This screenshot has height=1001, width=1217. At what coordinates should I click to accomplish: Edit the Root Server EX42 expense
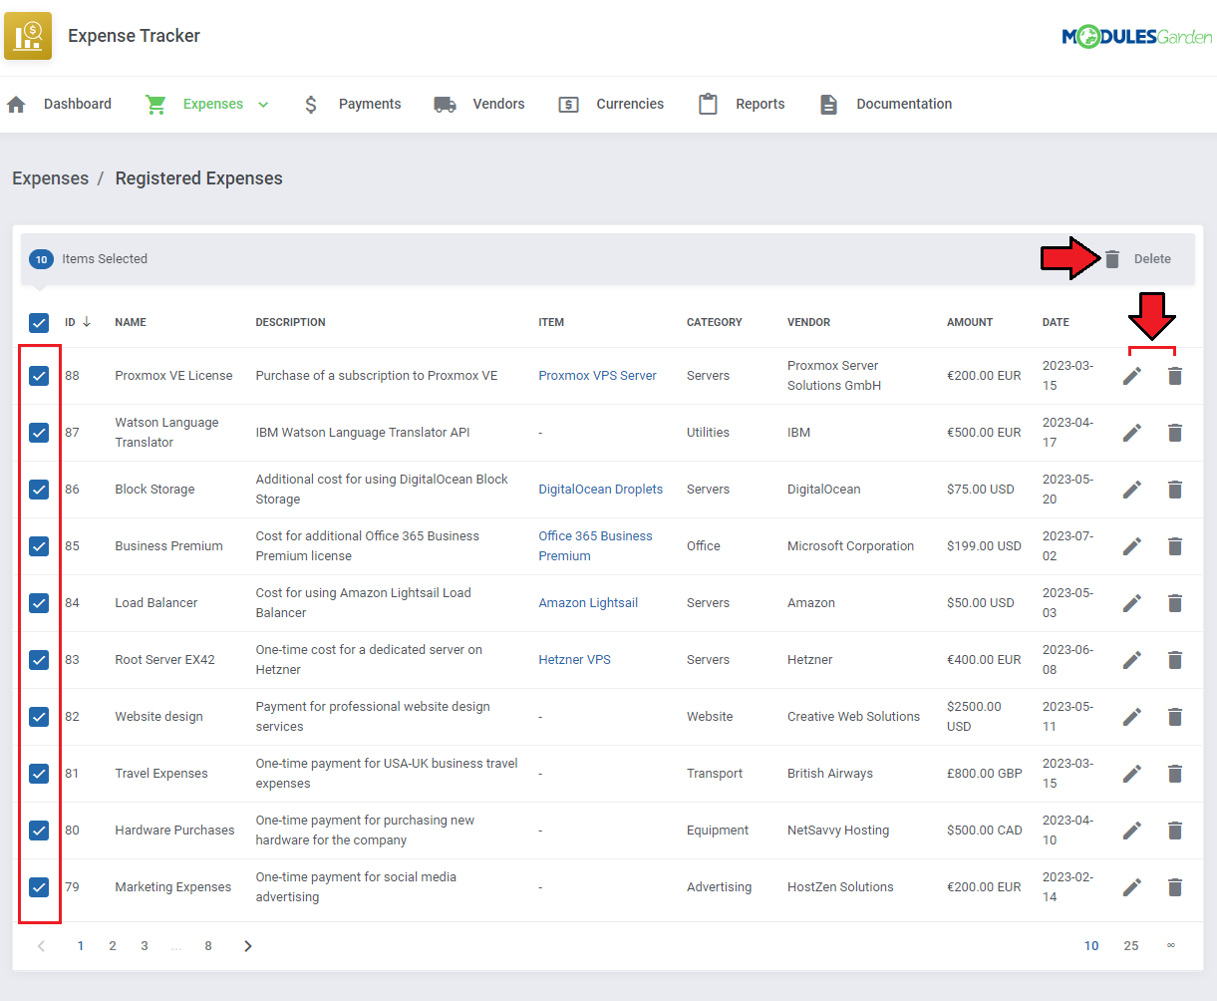1132,660
